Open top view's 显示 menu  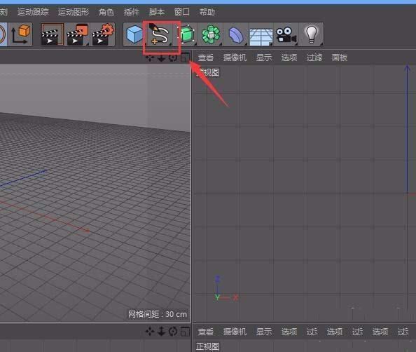264,57
